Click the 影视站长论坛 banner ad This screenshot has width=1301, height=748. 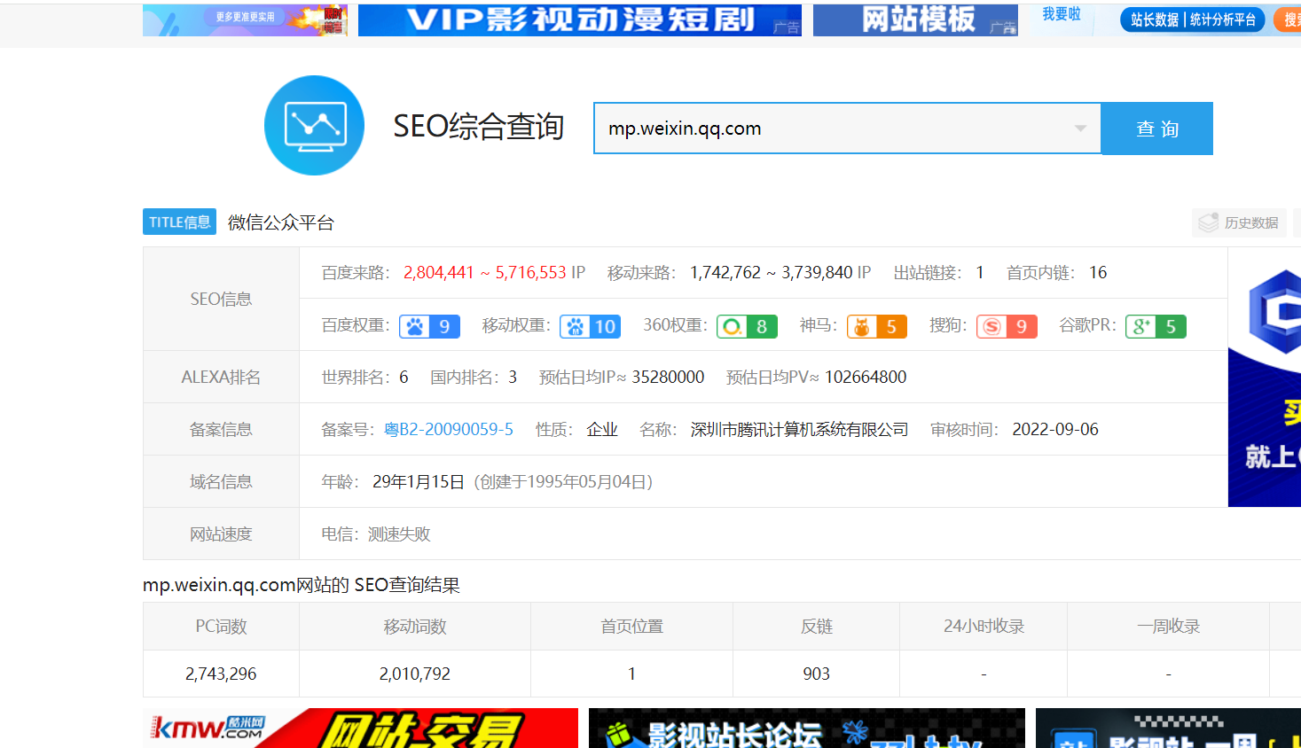click(807, 728)
